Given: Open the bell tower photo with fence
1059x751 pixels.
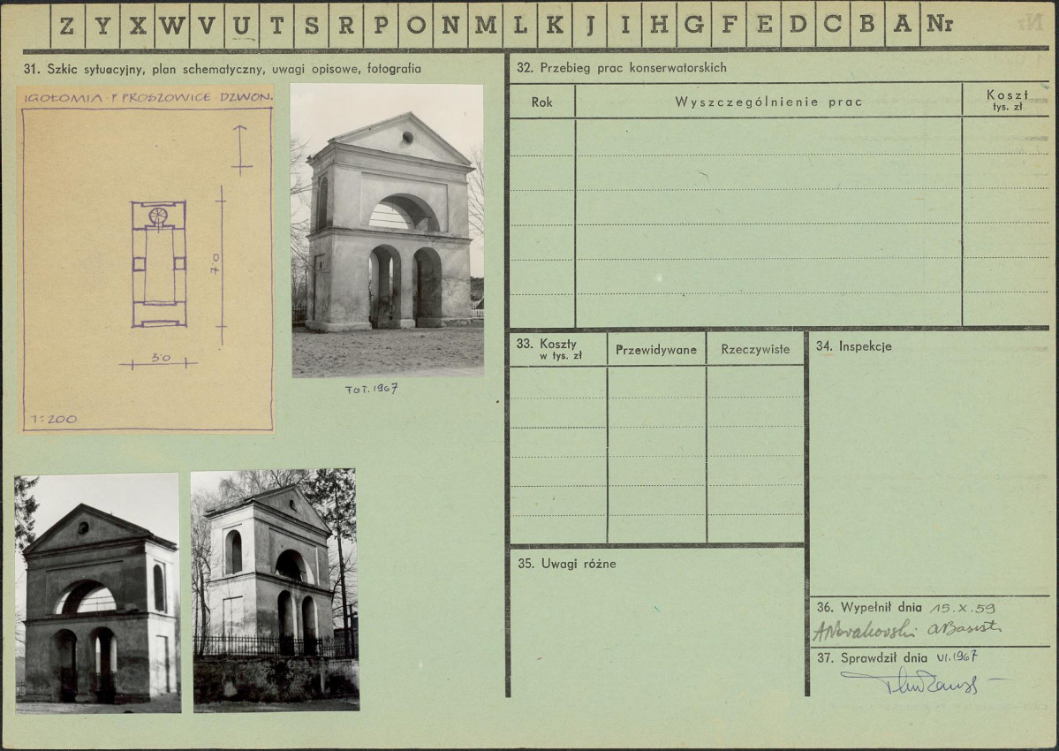Looking at the screenshot, I should 275,590.
